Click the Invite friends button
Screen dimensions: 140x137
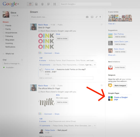pyautogui.click(x=120, y=67)
